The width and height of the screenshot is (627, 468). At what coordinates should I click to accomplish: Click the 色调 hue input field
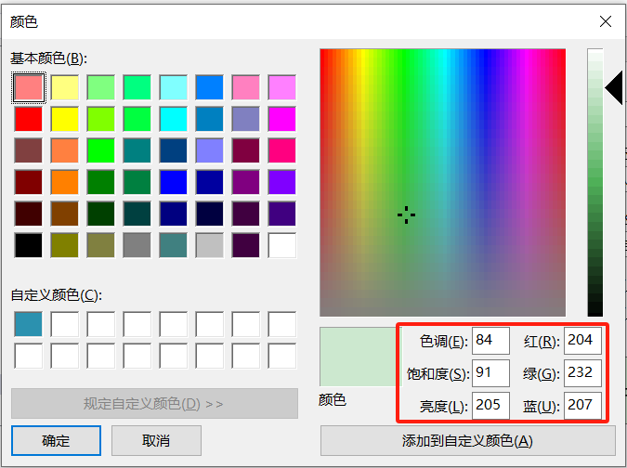coord(490,341)
